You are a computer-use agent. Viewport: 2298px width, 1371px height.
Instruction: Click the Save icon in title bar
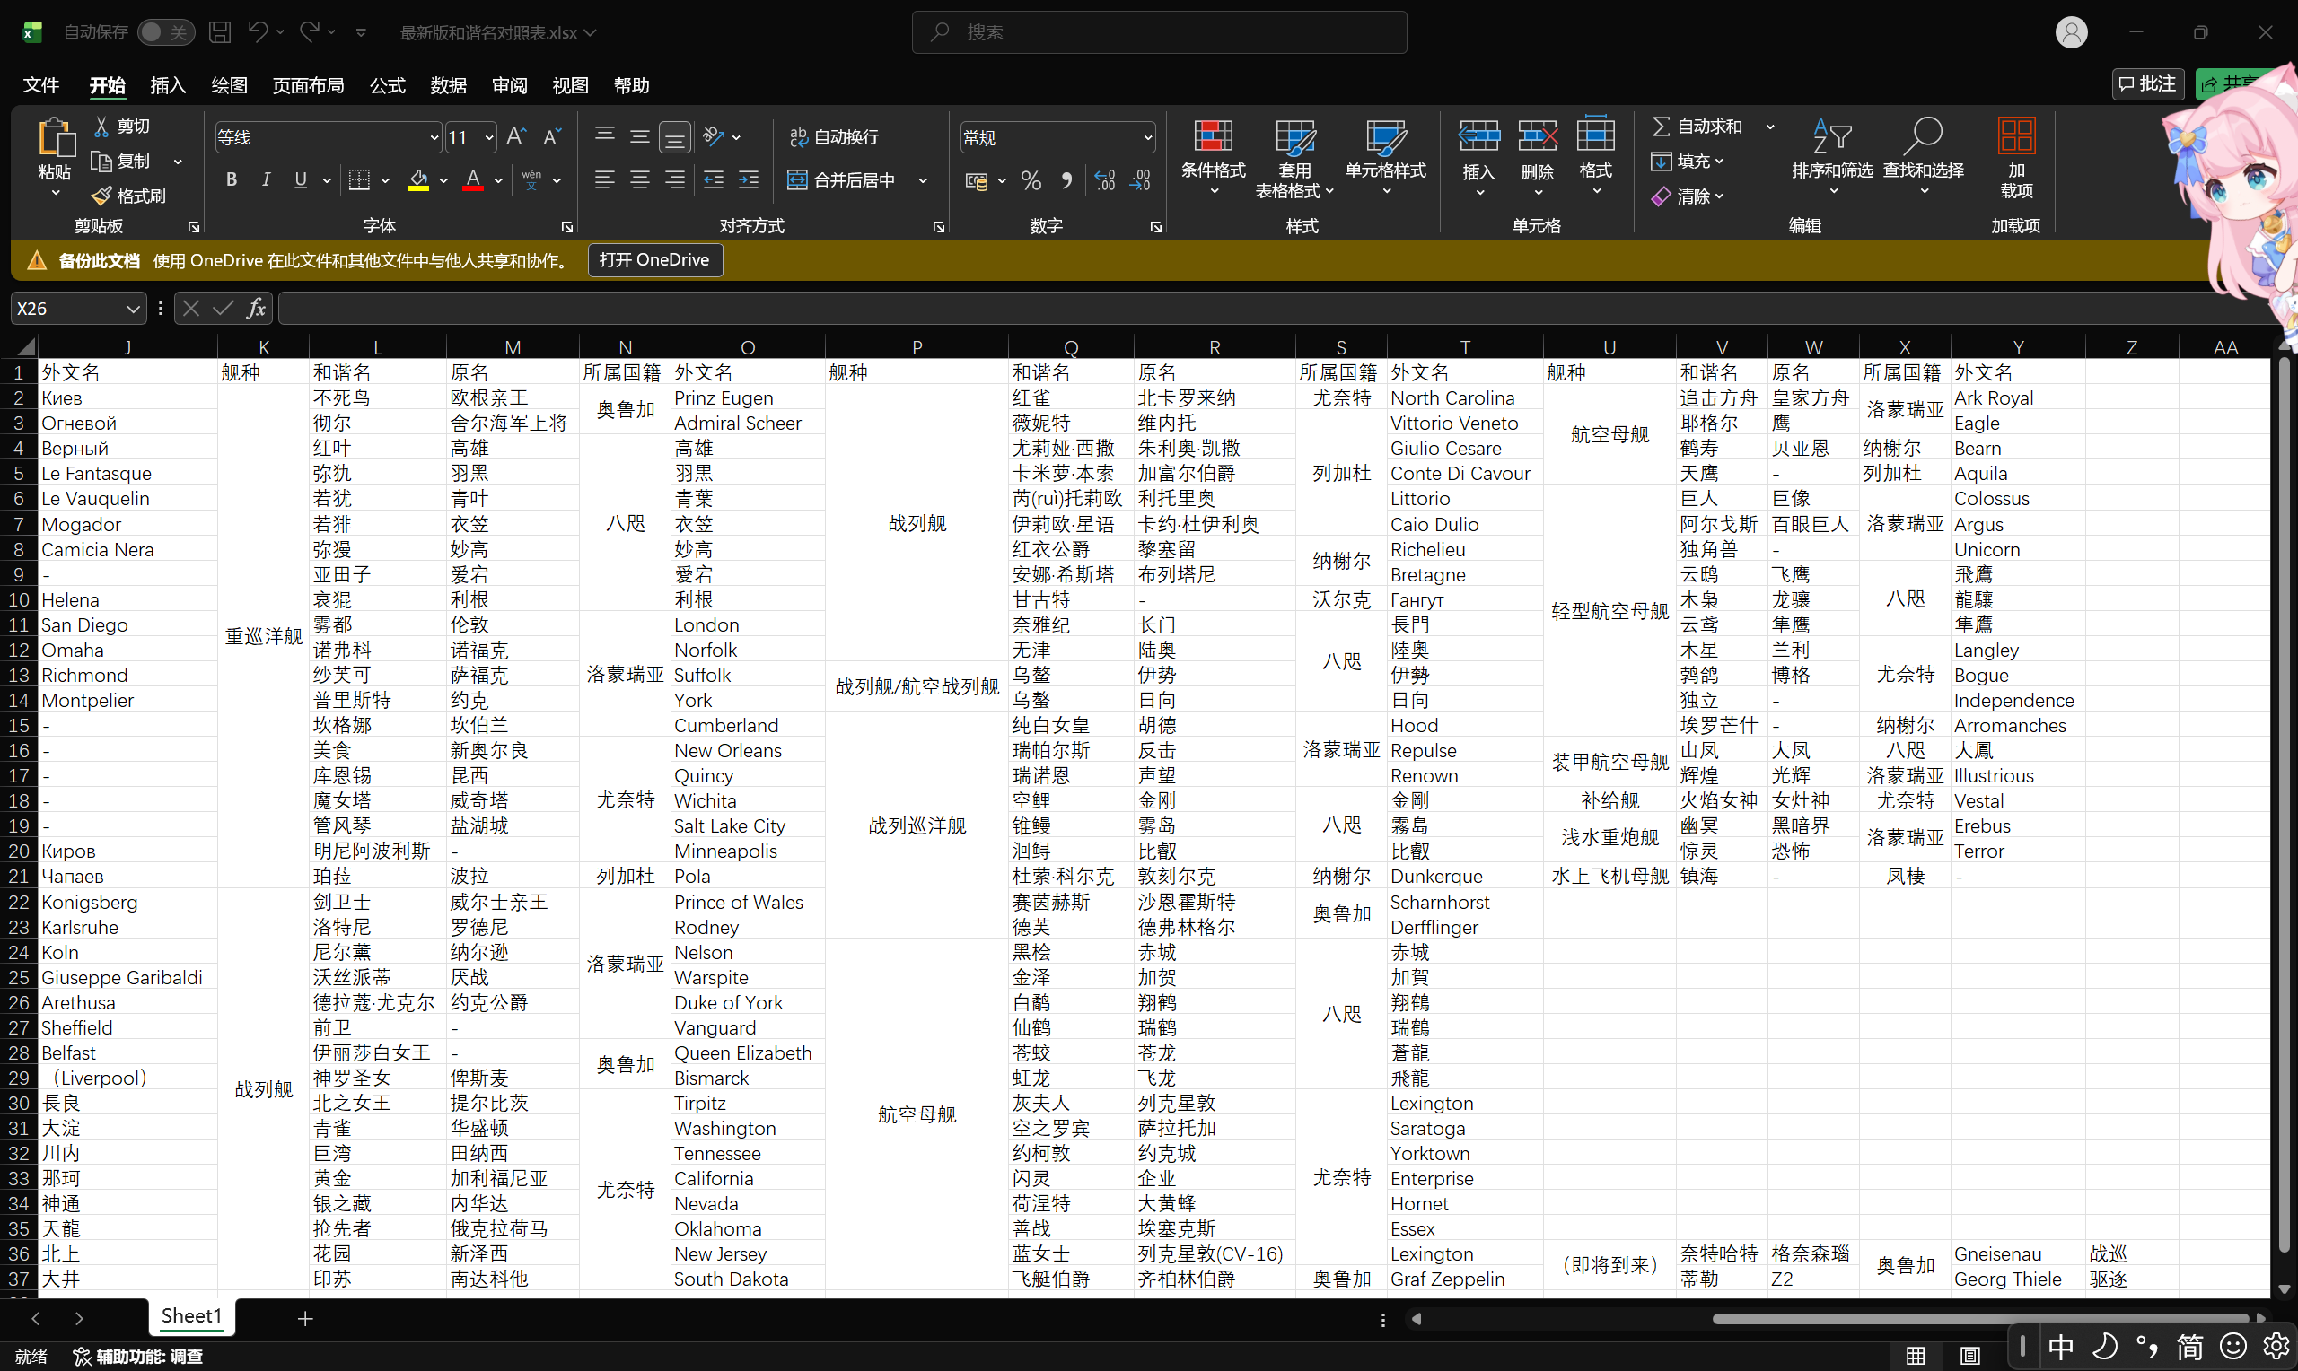pos(220,32)
